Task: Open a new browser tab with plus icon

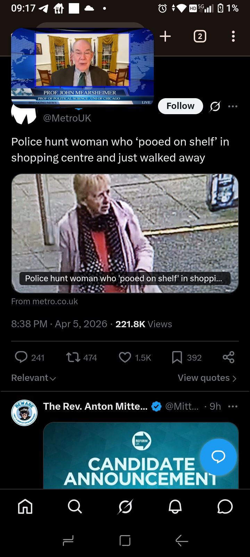Action: coord(165,36)
